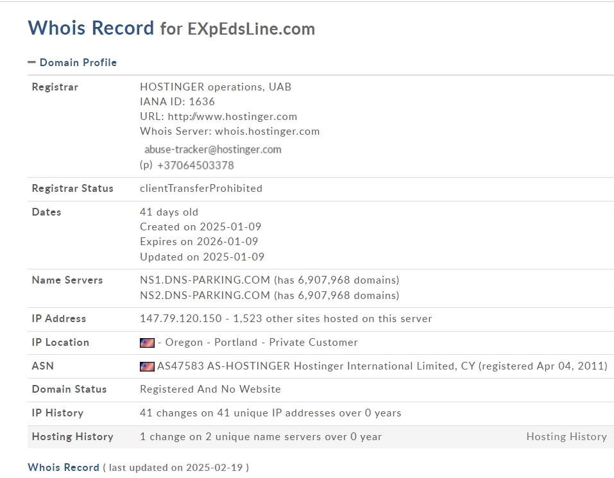614x478 pixels.
Task: Click the 'Registrar' row label
Action: pos(55,87)
